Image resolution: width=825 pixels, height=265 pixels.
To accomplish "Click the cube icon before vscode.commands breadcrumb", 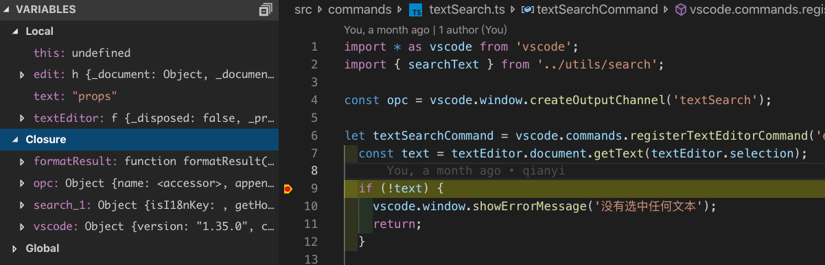I will [x=681, y=10].
